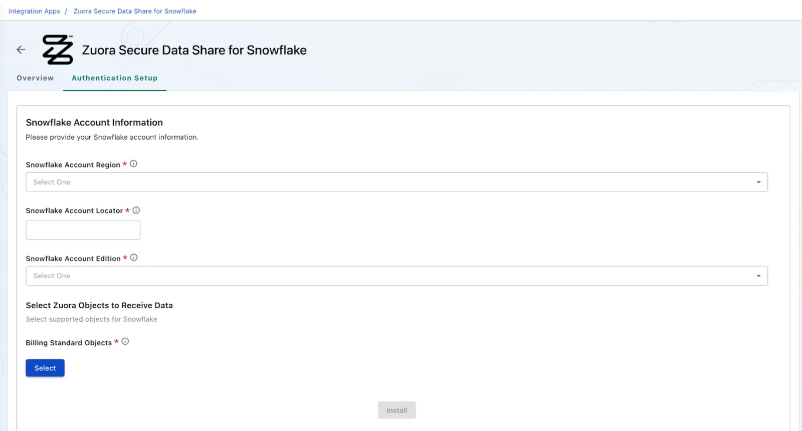Click the Edition dropdown arrow
Image resolution: width=802 pixels, height=431 pixels.
coord(758,276)
